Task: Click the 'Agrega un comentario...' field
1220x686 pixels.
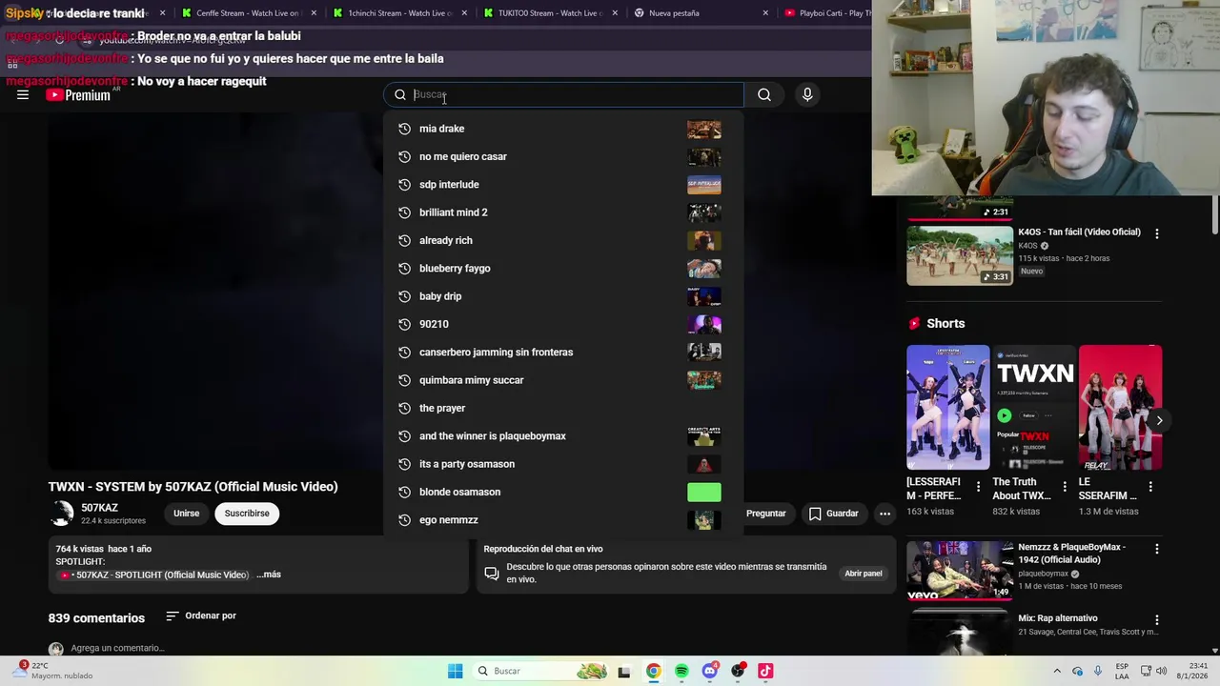Action: point(117,648)
